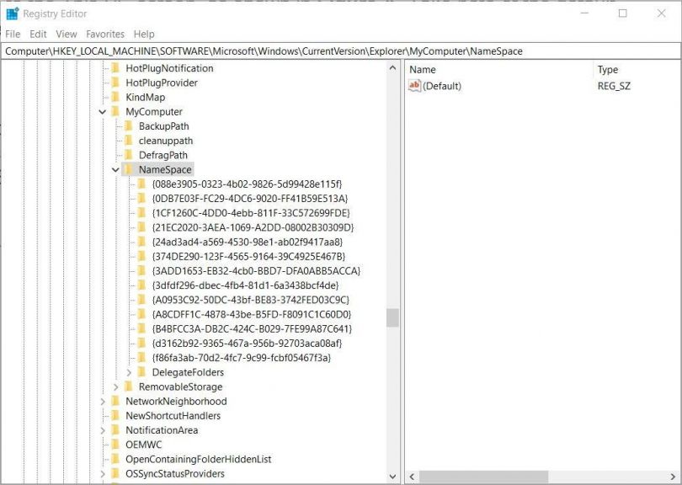Collapse the NameSpace key
This screenshot has height=485, width=682.
[115, 169]
